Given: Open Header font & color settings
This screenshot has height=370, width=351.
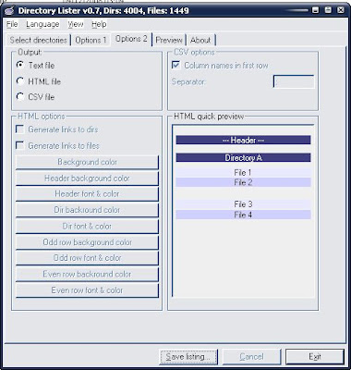Looking at the screenshot, I should click(88, 194).
